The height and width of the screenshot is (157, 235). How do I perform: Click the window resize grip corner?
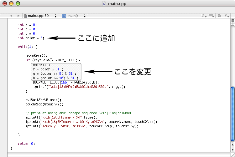click(232, 154)
